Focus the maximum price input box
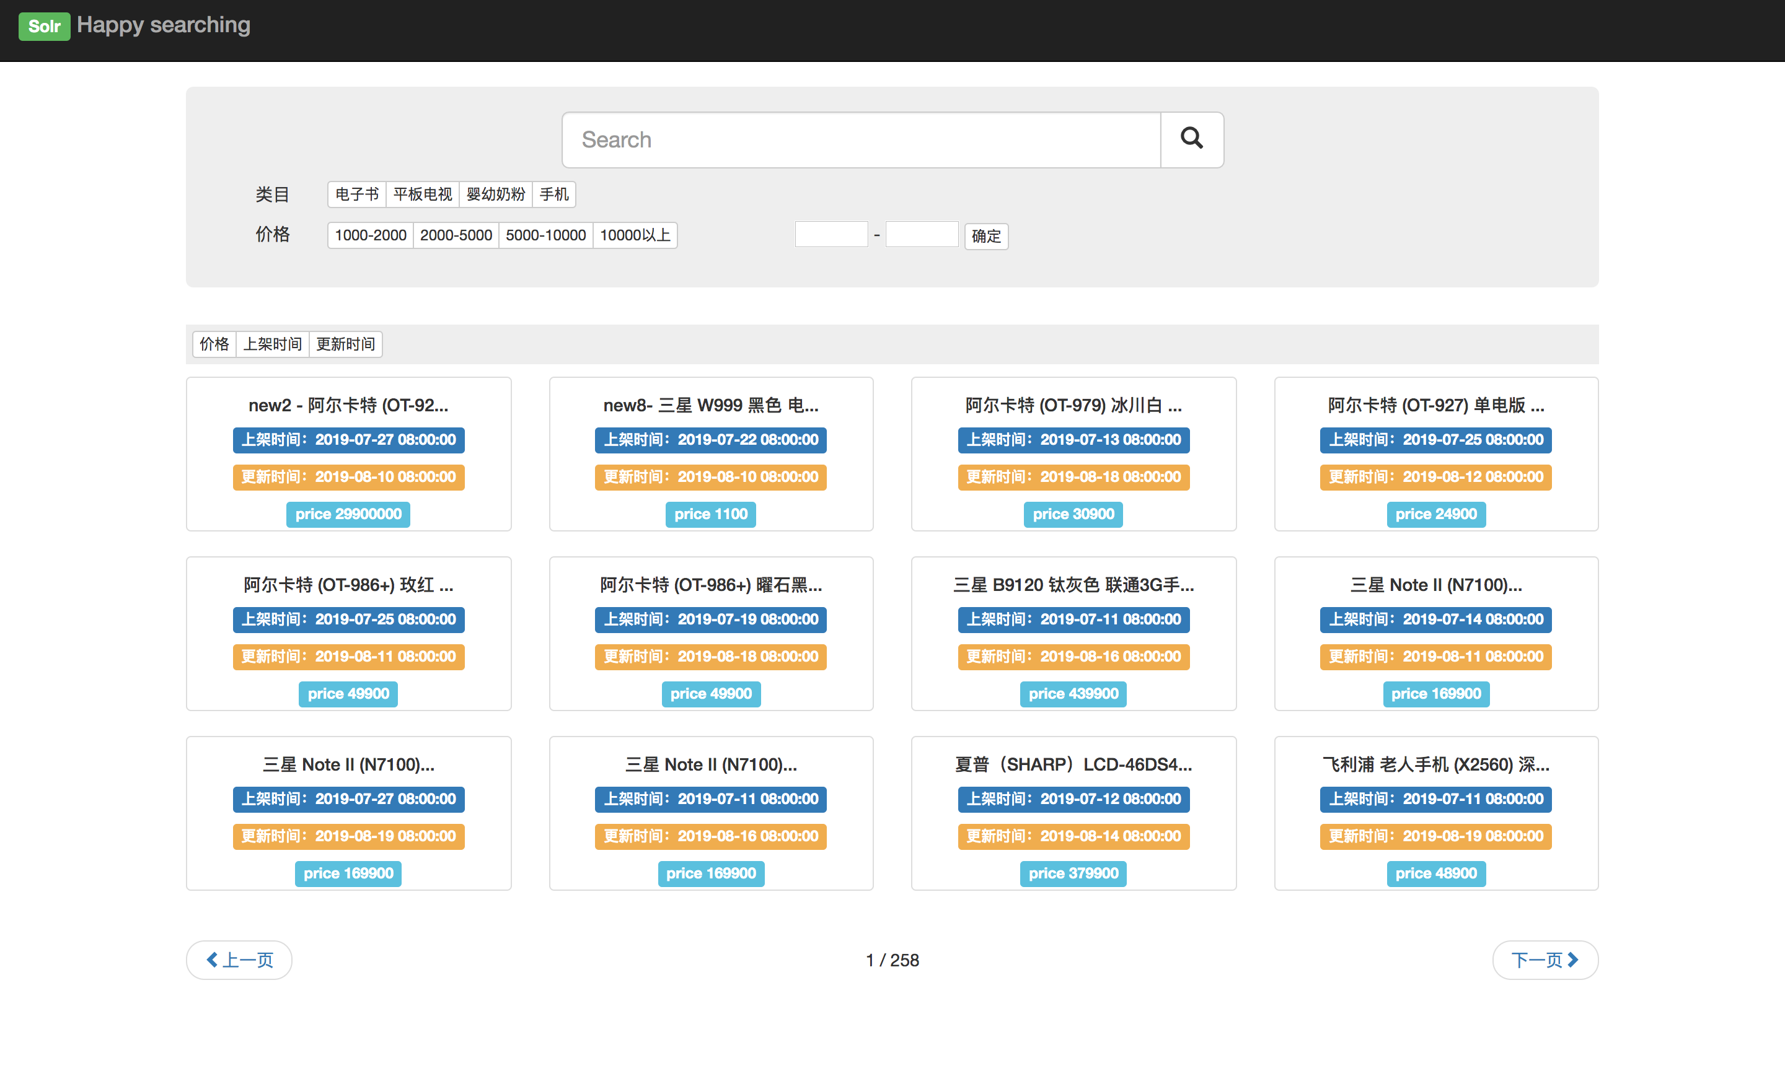The image size is (1785, 1089). (x=922, y=235)
